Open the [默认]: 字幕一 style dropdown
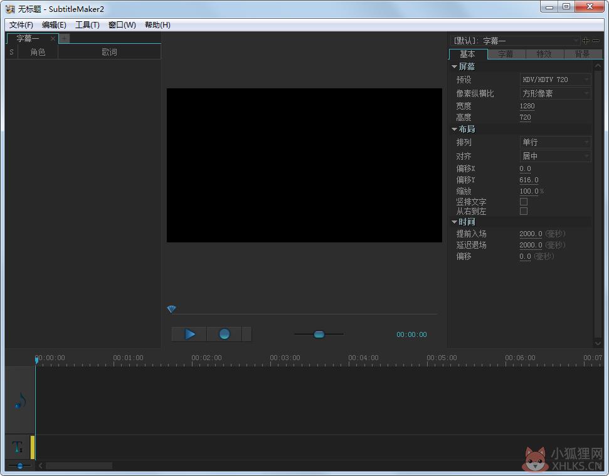The width and height of the screenshot is (609, 476). pyautogui.click(x=515, y=40)
